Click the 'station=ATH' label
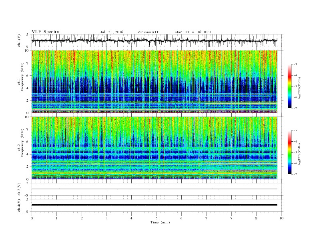The width and height of the screenshot is (317, 245). tap(148, 32)
